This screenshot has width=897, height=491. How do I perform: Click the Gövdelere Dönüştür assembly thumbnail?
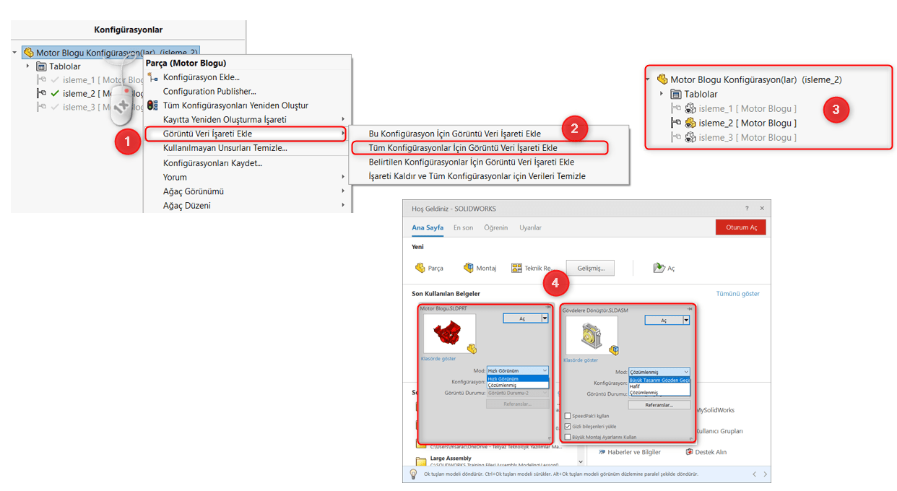coord(591,335)
